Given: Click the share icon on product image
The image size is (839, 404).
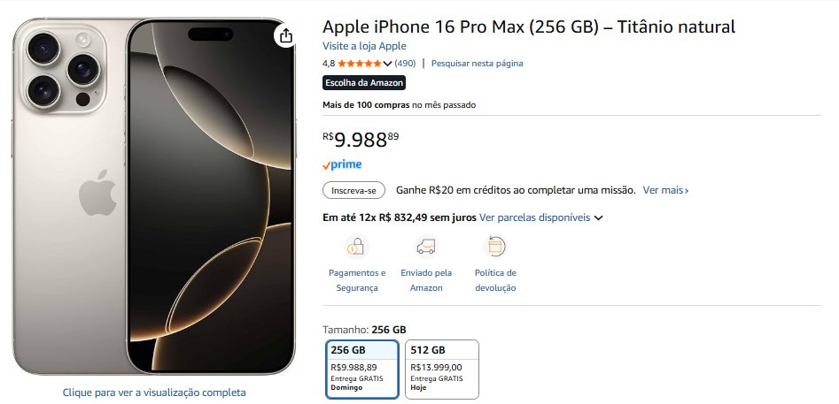Looking at the screenshot, I should pos(285,36).
